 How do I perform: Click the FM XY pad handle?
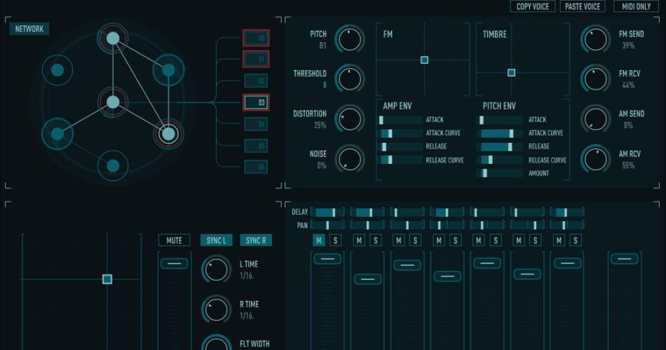[424, 60]
